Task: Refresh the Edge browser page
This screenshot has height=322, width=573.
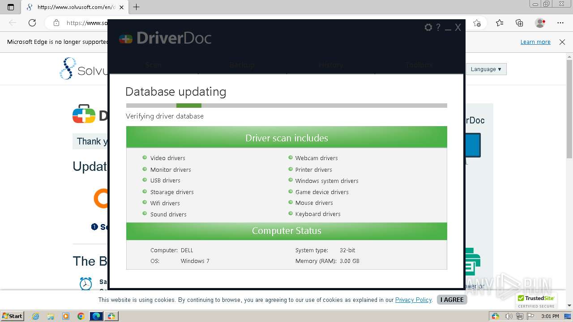Action: pos(32,23)
